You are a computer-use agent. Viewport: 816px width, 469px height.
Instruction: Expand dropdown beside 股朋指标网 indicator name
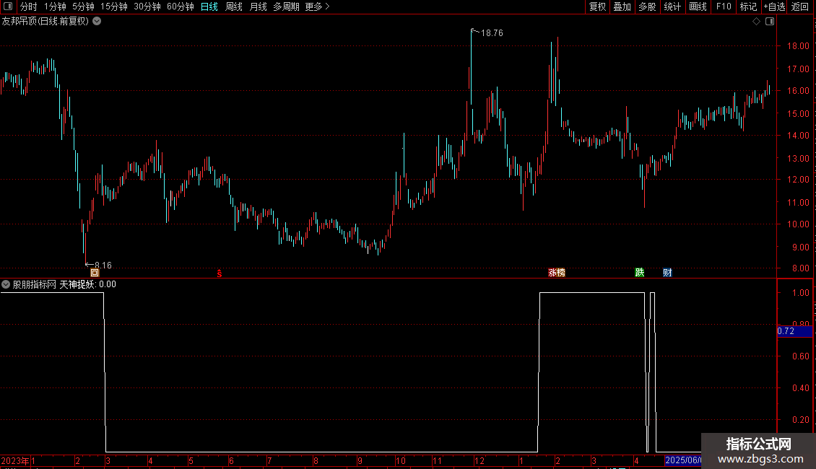pos(6,284)
